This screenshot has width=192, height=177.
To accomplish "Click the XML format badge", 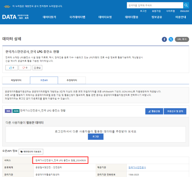I will click(8, 111).
